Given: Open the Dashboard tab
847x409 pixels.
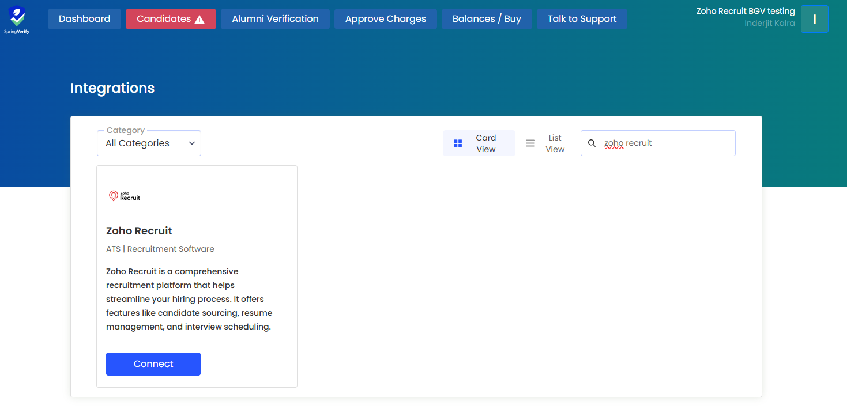Looking at the screenshot, I should pos(84,19).
